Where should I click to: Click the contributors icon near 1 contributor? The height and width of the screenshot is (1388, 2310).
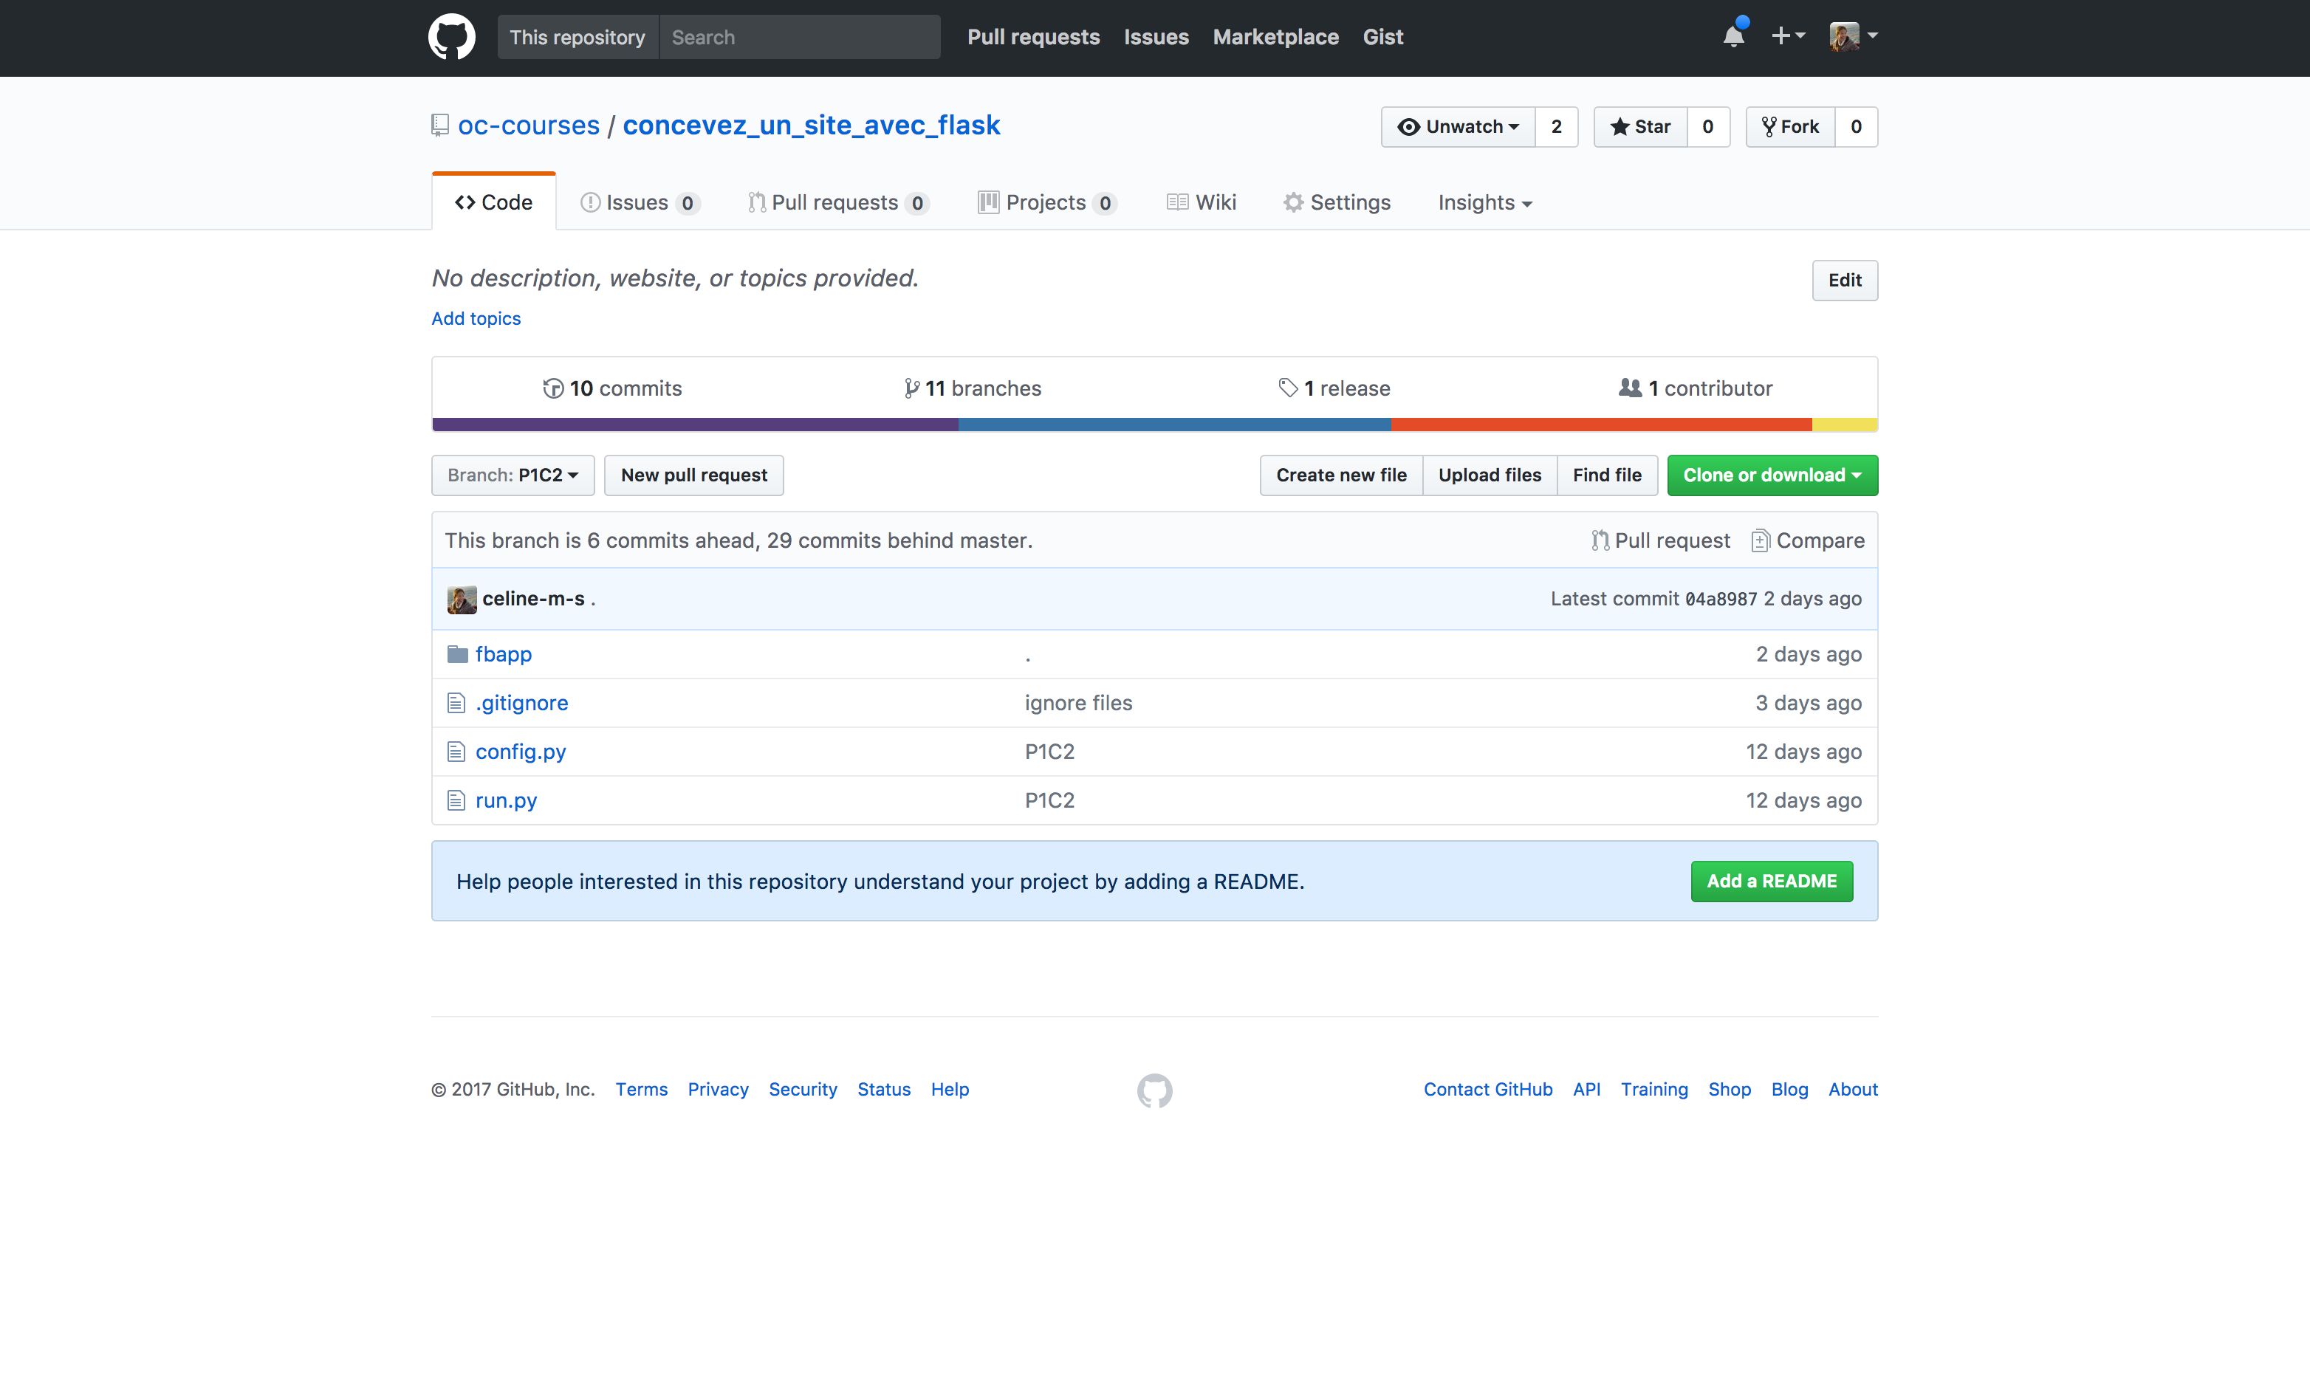[1630, 387]
